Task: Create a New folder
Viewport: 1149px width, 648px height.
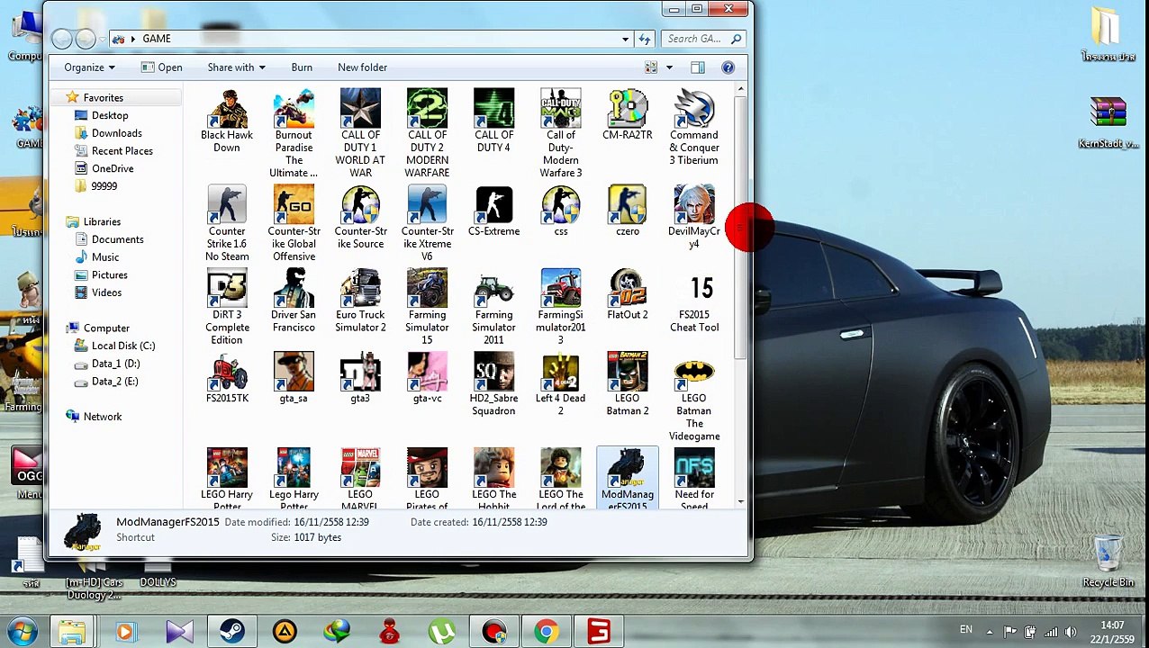Action: tap(362, 67)
